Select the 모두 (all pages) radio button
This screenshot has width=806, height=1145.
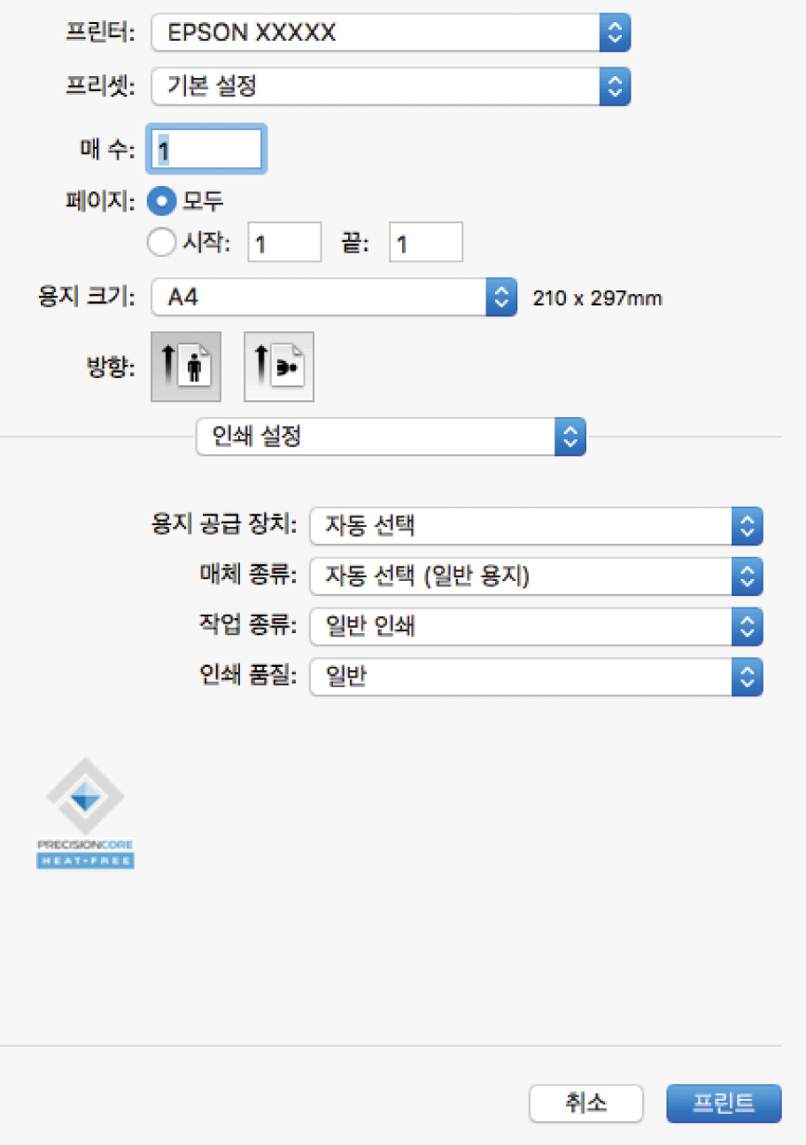162,201
